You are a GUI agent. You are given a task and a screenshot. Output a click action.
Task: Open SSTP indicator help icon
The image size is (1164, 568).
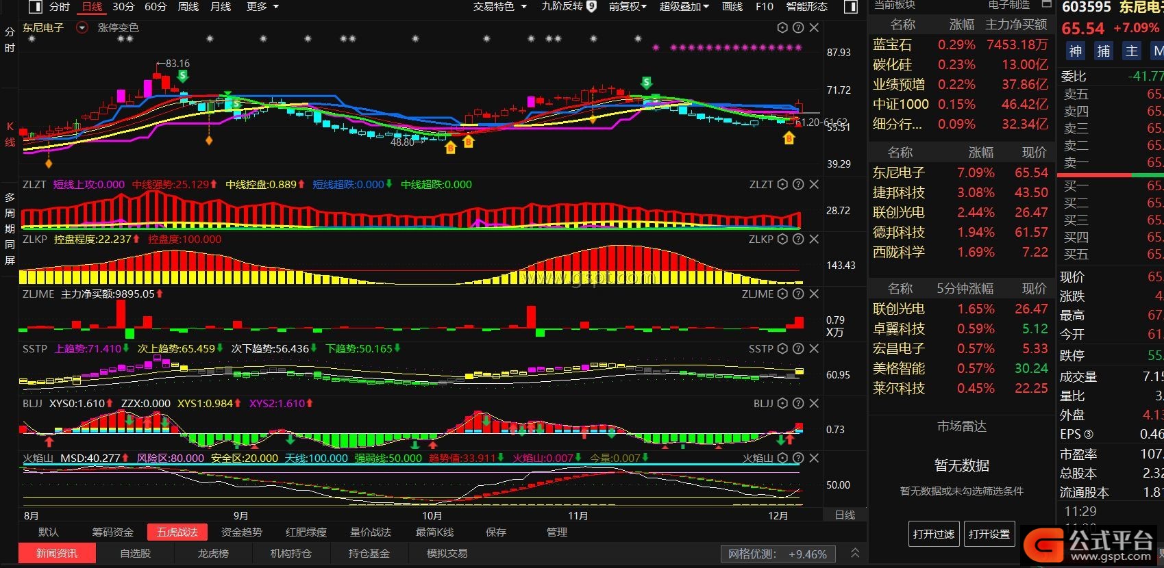point(798,348)
